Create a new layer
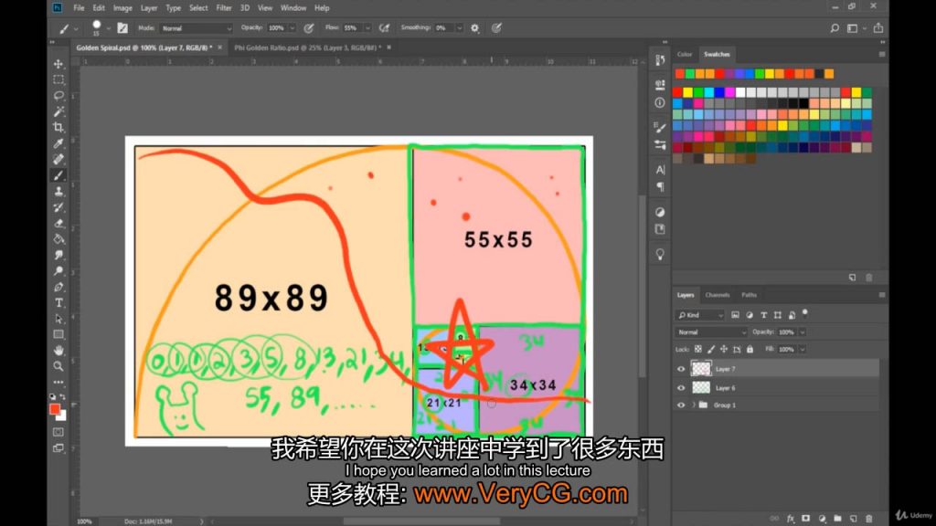Viewport: 936px width, 526px height. pos(853,519)
